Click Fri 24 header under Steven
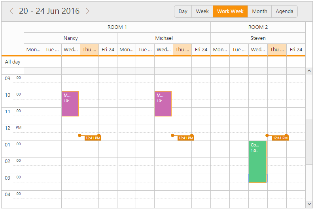Screen dimensions: 314x210 pos(296,49)
